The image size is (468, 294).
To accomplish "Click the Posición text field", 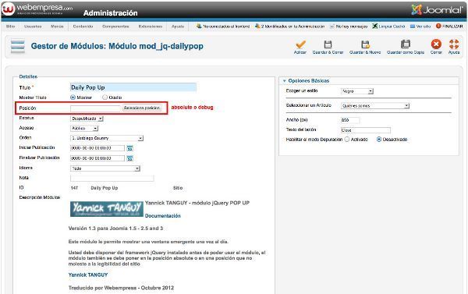I will pyautogui.click(x=95, y=108).
